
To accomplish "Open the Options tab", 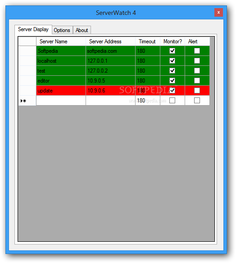I will (62, 30).
